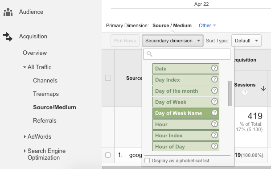The image size is (271, 169).
Task: Click into the secondary dimension search field
Action: click(187, 54)
